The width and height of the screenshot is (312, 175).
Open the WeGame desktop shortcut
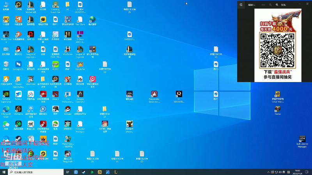(x=18, y=110)
